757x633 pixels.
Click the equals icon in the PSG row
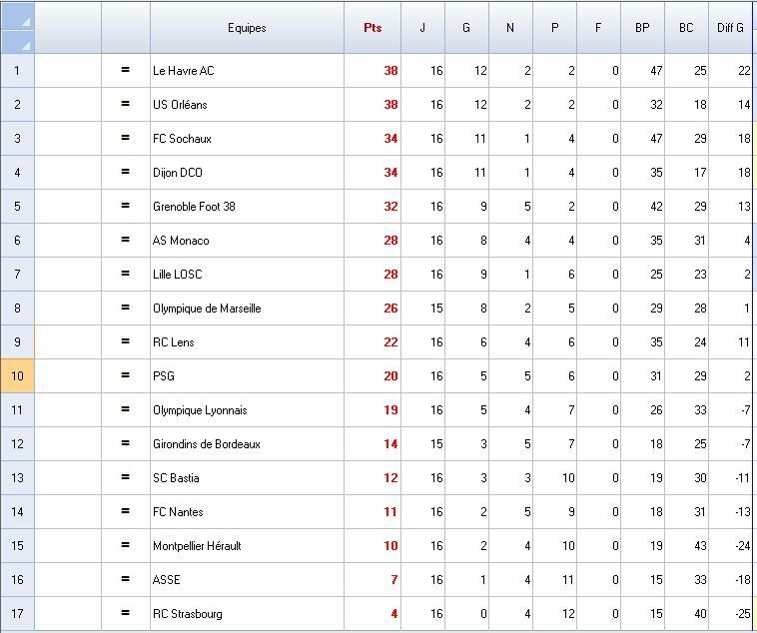coord(126,376)
